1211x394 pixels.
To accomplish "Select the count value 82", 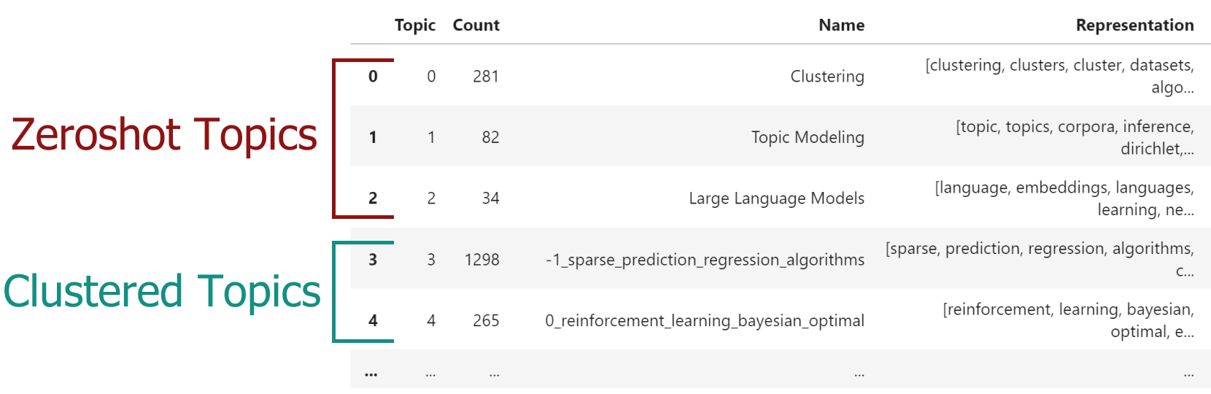I will [x=490, y=138].
